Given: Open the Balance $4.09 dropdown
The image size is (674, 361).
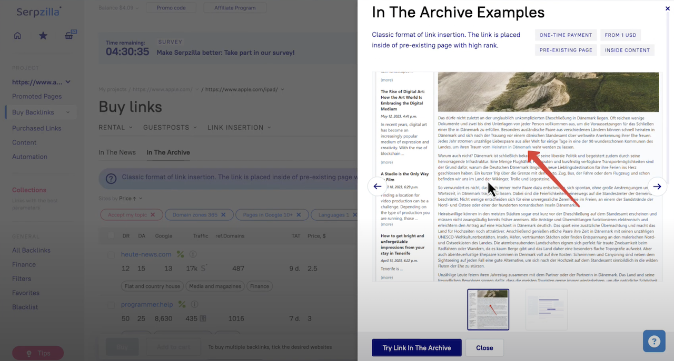Looking at the screenshot, I should click(x=119, y=8).
